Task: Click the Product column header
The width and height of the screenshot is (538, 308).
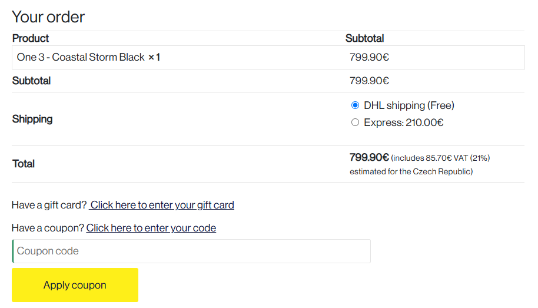Action: coord(31,38)
